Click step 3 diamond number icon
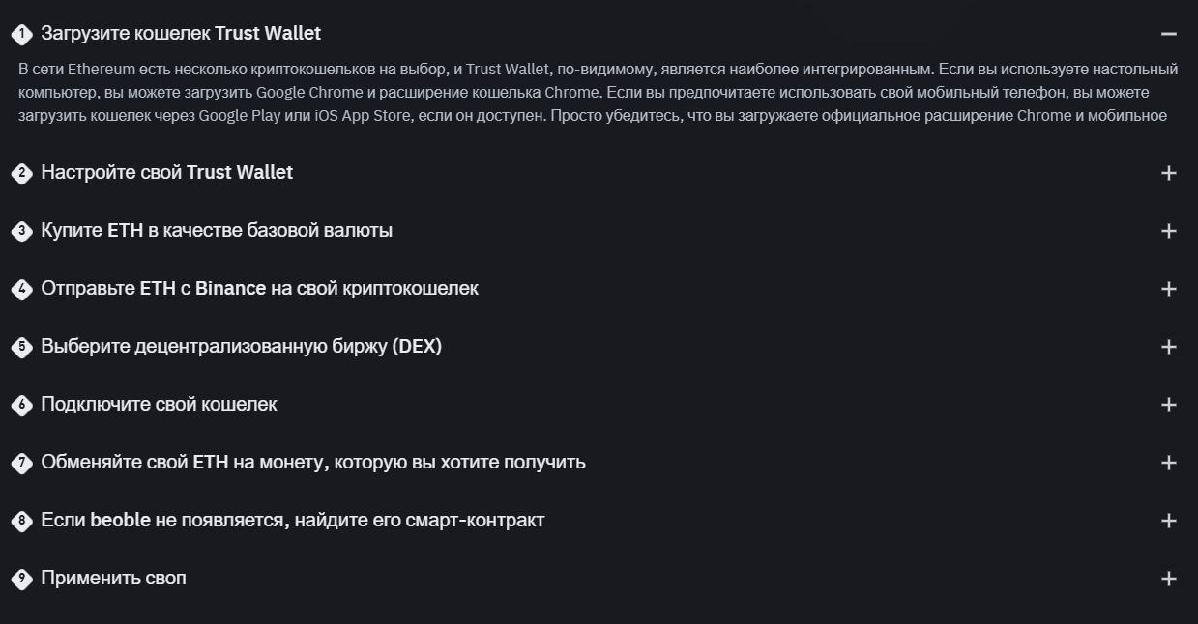The height and width of the screenshot is (624, 1198). (x=21, y=231)
